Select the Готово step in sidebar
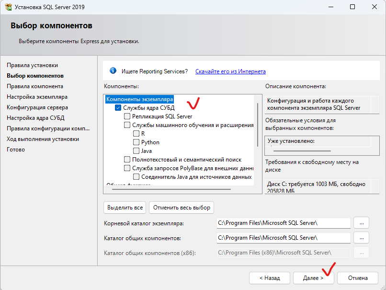Viewport: 386px width, 290px height. coord(16,150)
